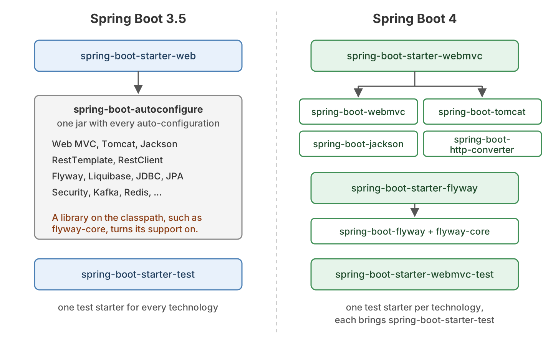Select the spring-boot-starter-webmvc-test box
Image resolution: width=553 pixels, height=345 pixels.
[x=414, y=274]
